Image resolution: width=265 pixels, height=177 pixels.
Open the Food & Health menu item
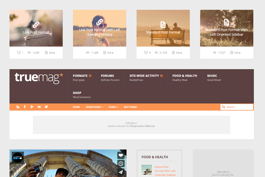click(185, 78)
